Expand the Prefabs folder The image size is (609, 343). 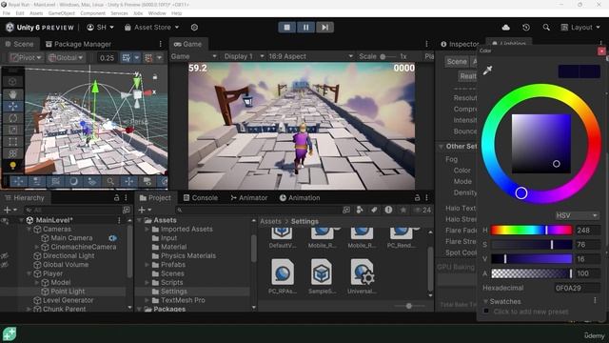tap(147, 265)
